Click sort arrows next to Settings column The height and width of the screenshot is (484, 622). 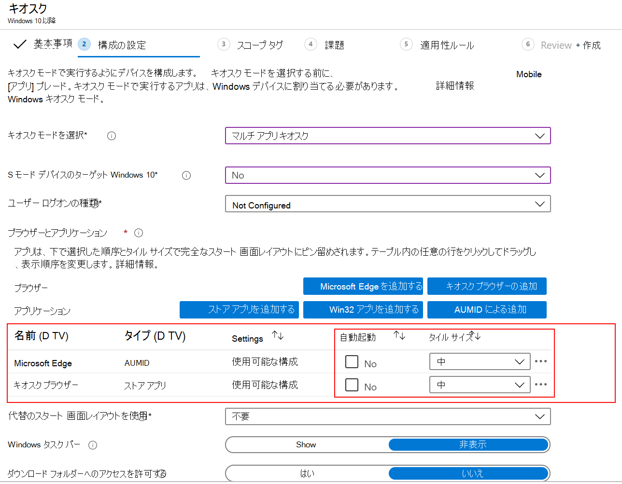[x=278, y=335]
